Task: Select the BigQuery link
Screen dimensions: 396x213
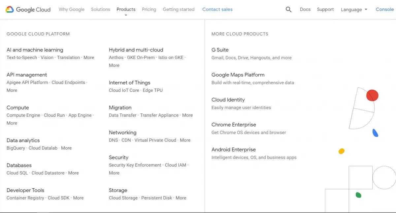Action: [x=16, y=148]
